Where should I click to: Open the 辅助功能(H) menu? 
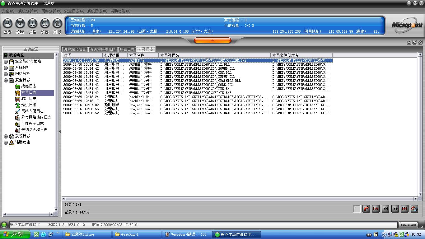120,11
